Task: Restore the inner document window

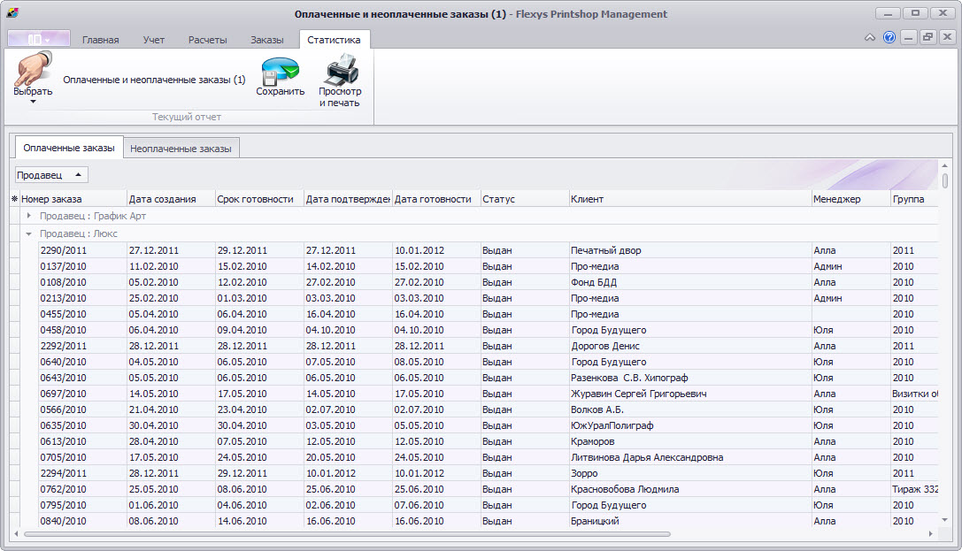Action: [x=927, y=37]
